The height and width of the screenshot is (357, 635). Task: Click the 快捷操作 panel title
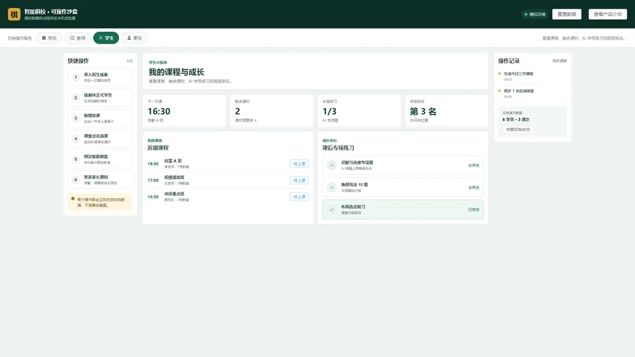78,61
